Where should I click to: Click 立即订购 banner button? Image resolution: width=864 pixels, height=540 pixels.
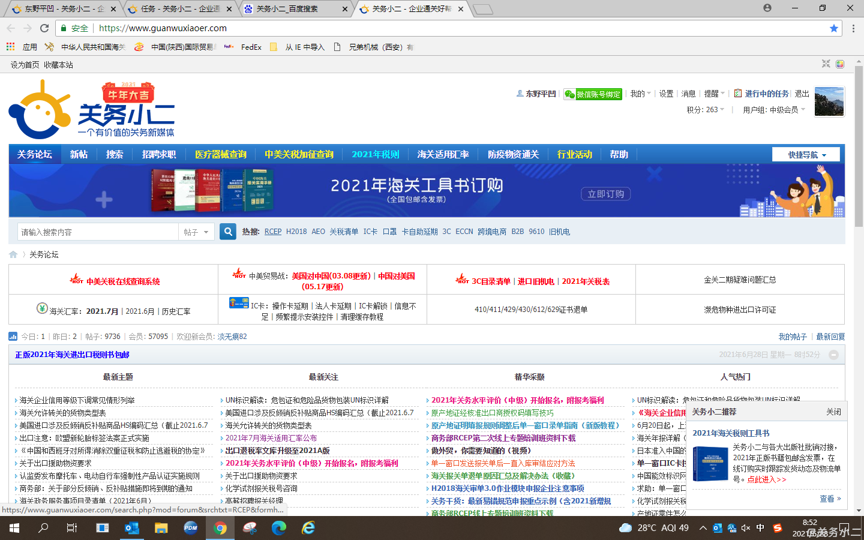[605, 194]
